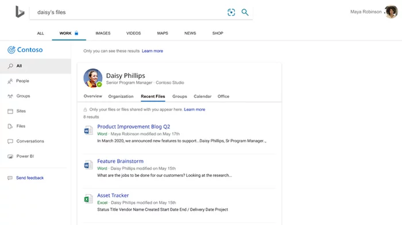Click Word icon for Feature Brainstorm
Image resolution: width=402 pixels, height=225 pixels.
[x=88, y=165]
